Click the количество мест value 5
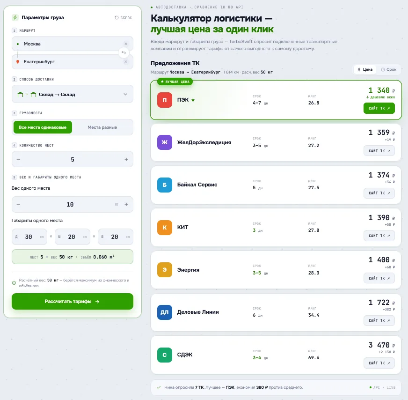This screenshot has width=408, height=400. tap(73, 159)
